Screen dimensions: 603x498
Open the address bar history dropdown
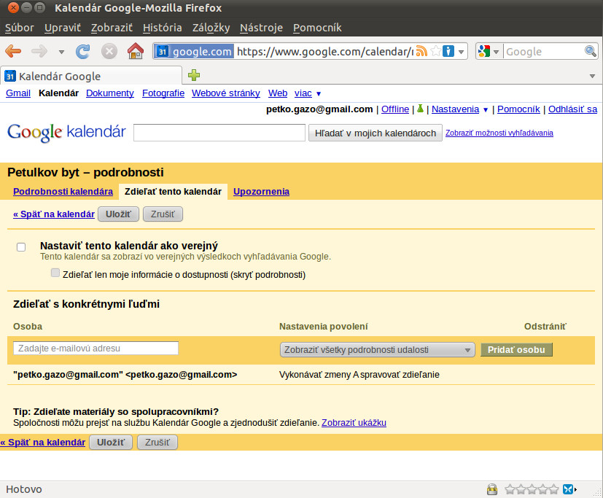[461, 52]
